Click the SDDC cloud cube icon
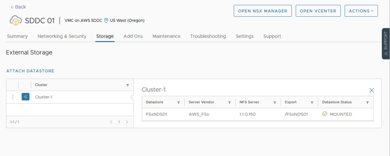The width and height of the screenshot is (390, 156). click(x=16, y=21)
